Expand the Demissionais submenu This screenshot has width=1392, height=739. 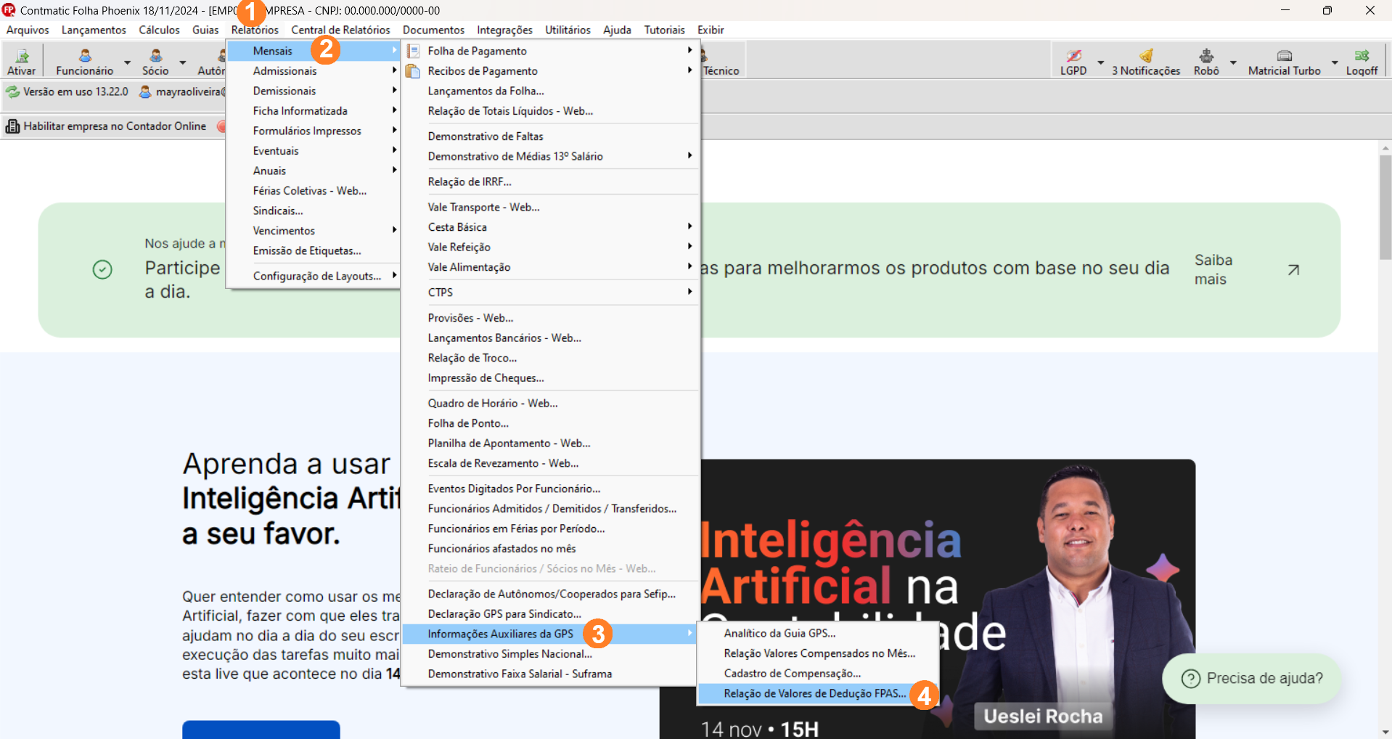[x=314, y=91]
